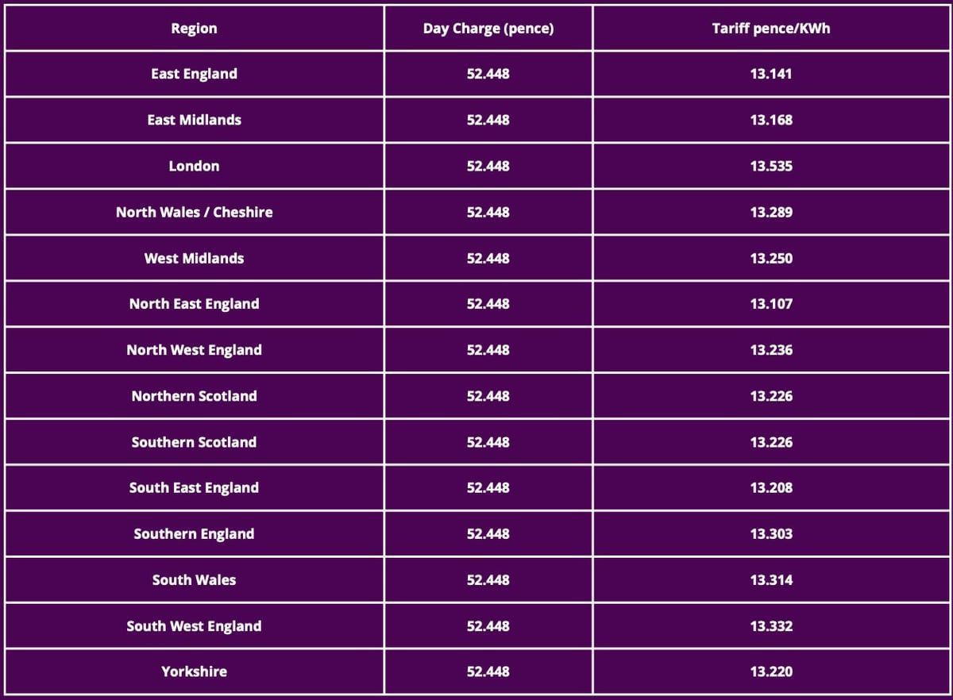Select the North East England cell
The image size is (953, 700).
click(194, 304)
